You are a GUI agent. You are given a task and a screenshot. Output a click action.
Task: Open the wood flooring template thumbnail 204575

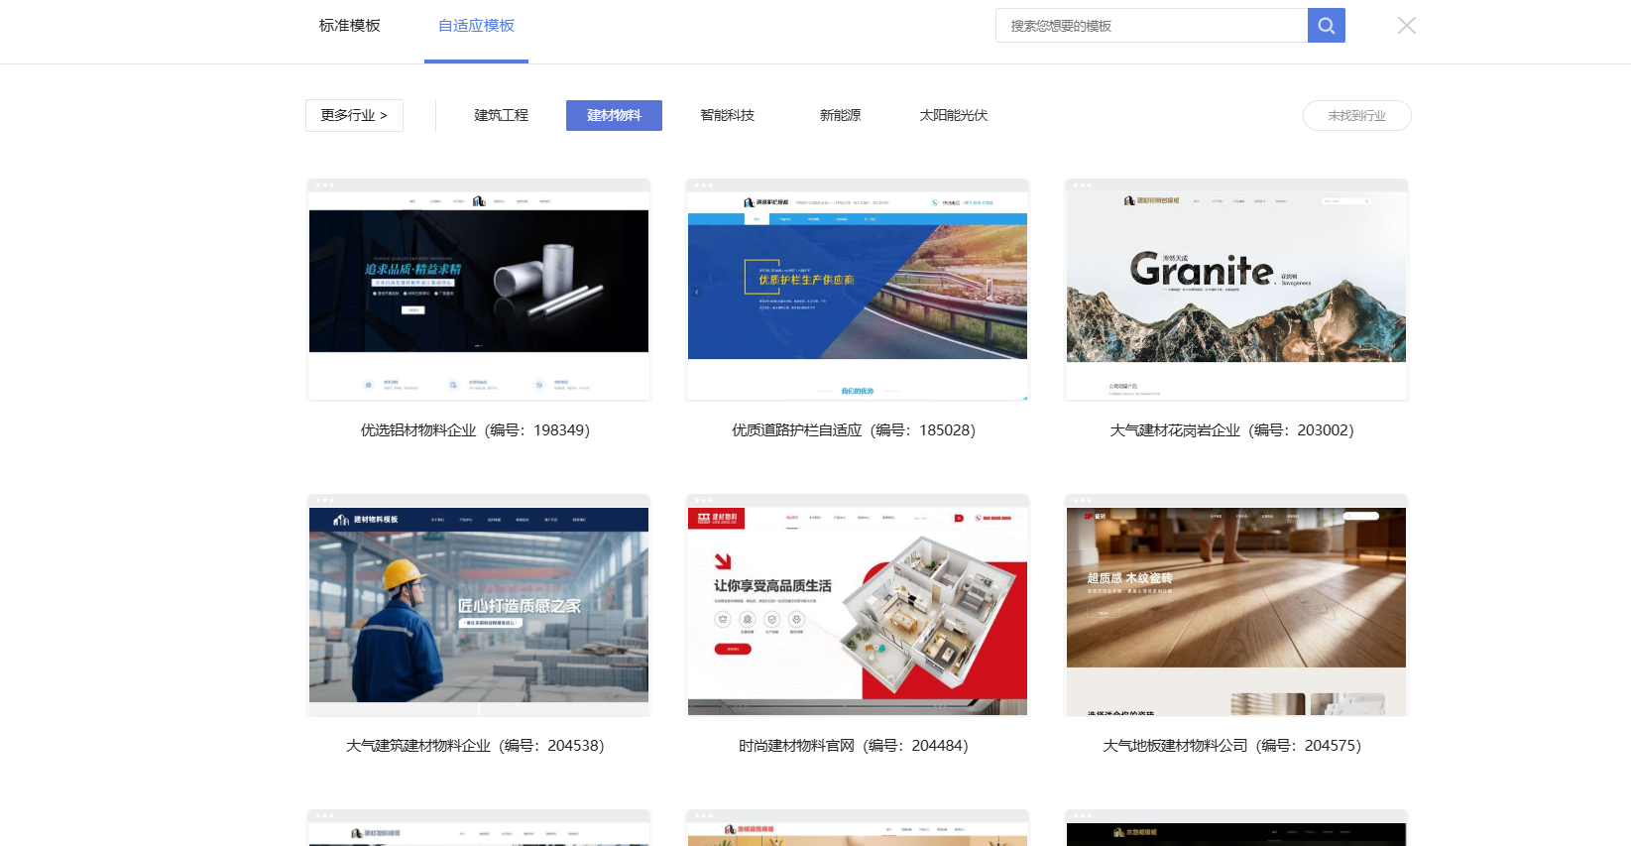click(1236, 605)
